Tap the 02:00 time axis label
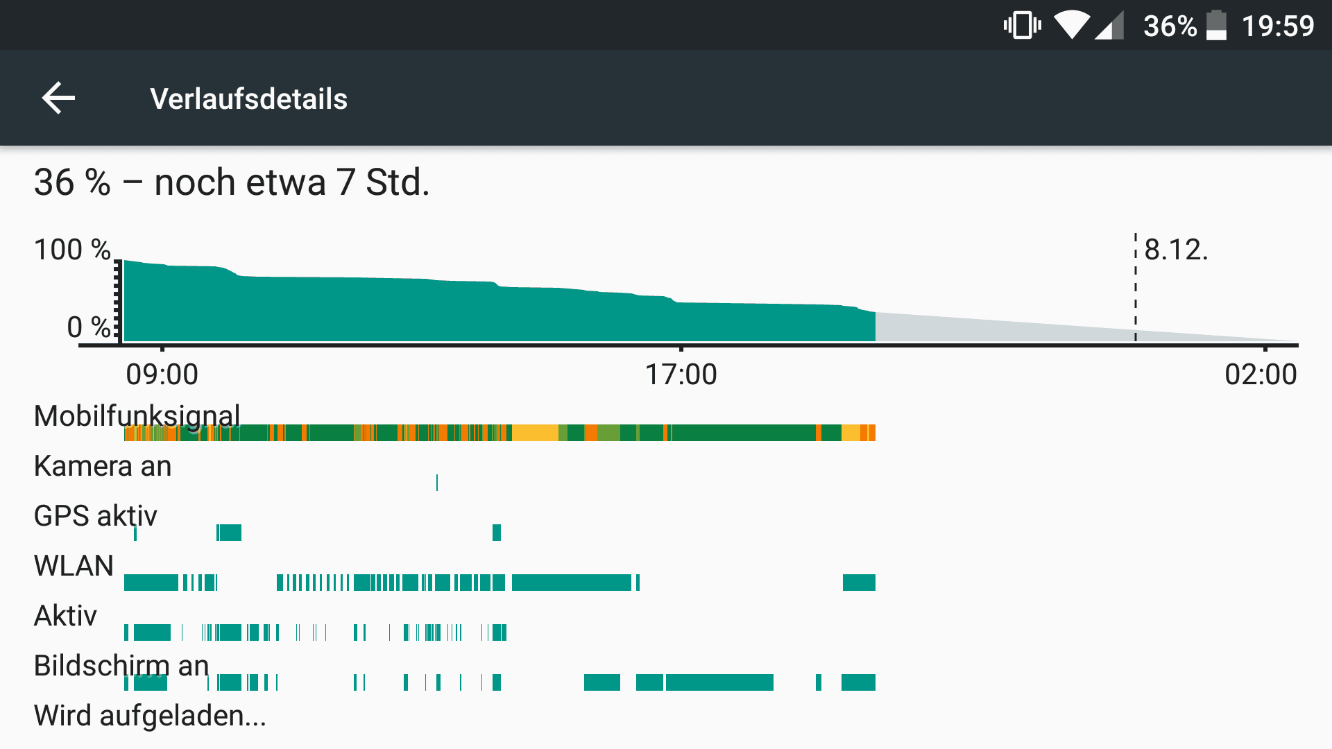This screenshot has width=1332, height=749. tap(1261, 374)
